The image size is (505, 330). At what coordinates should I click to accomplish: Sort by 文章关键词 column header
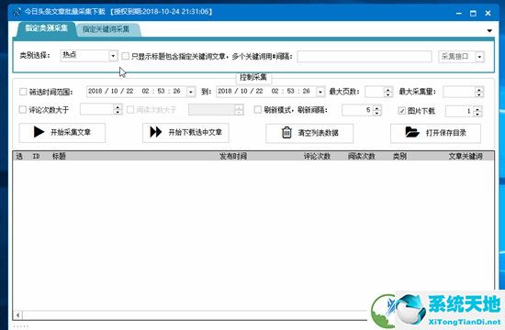pyautogui.click(x=466, y=157)
